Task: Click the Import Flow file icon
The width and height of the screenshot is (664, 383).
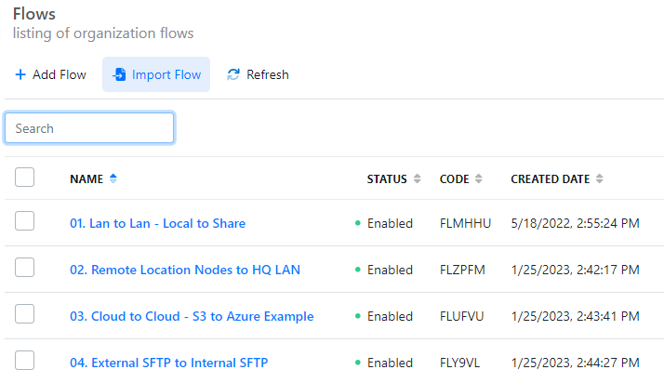Action: click(x=119, y=74)
